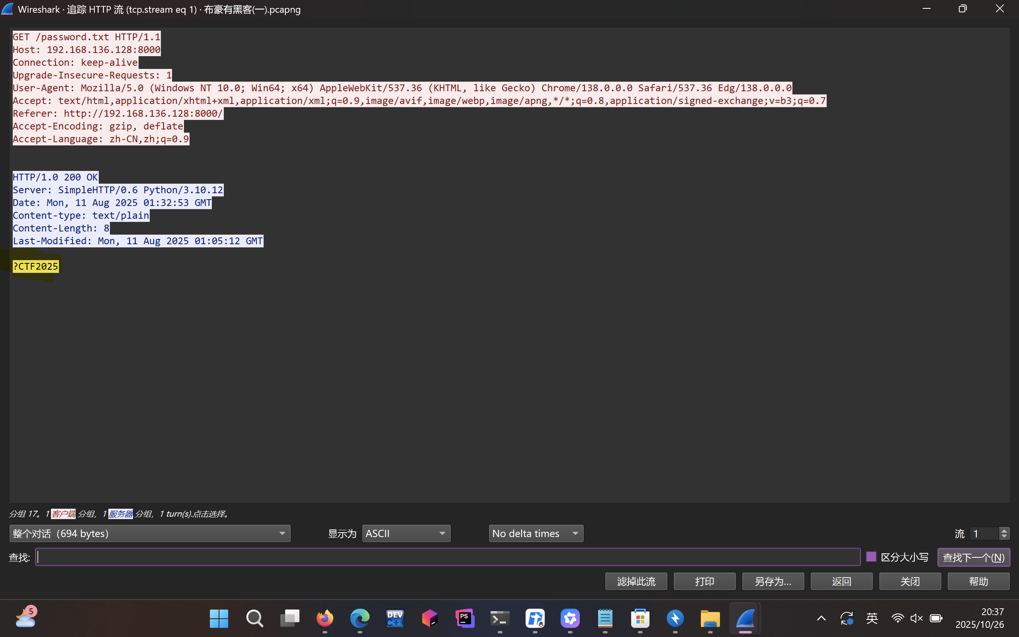Viewport: 1019px width, 637px height.
Task: Open the clock and date panel
Action: [x=980, y=618]
